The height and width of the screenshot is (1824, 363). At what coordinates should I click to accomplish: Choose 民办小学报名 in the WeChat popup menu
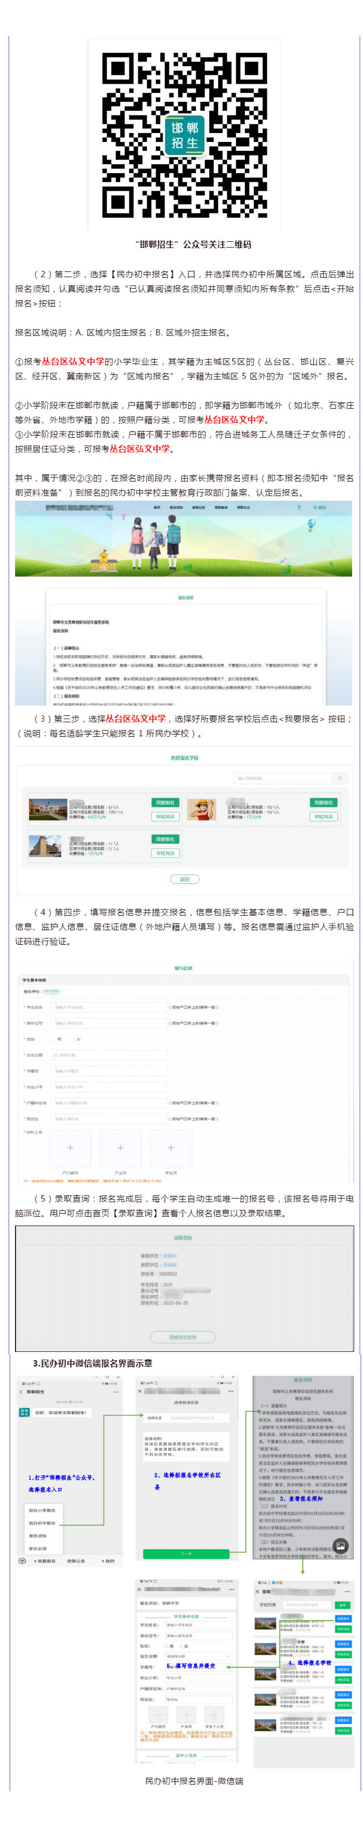(43, 1510)
